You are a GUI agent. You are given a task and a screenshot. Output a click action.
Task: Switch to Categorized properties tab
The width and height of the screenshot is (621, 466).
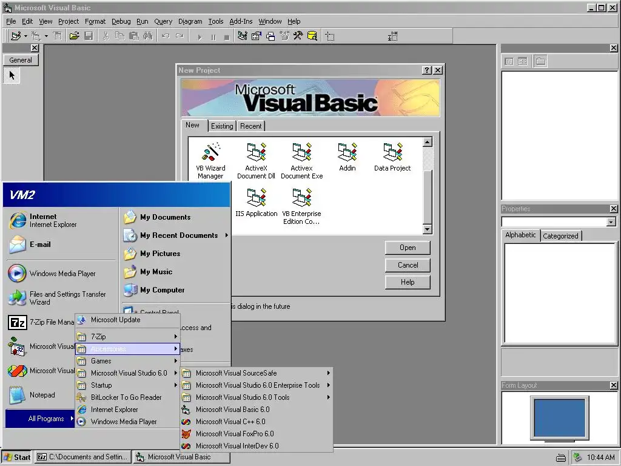pos(560,236)
